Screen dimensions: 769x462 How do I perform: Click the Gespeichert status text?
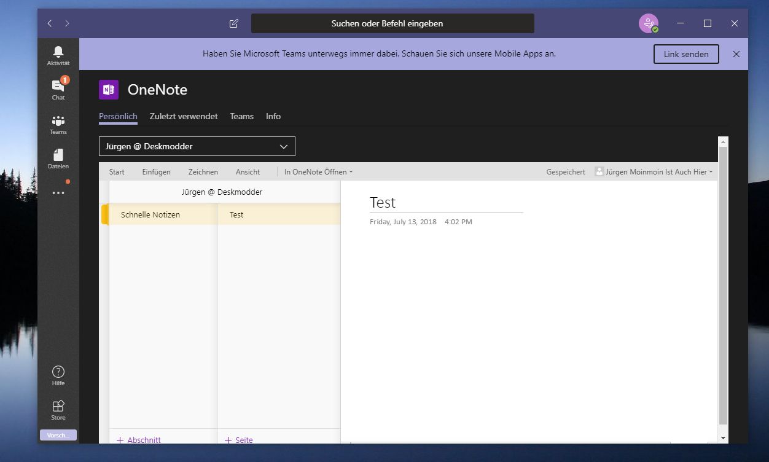point(566,172)
